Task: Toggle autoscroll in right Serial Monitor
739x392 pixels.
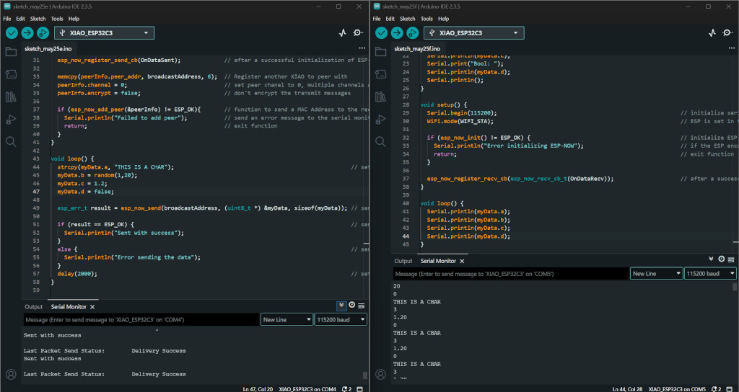Action: 711,259
